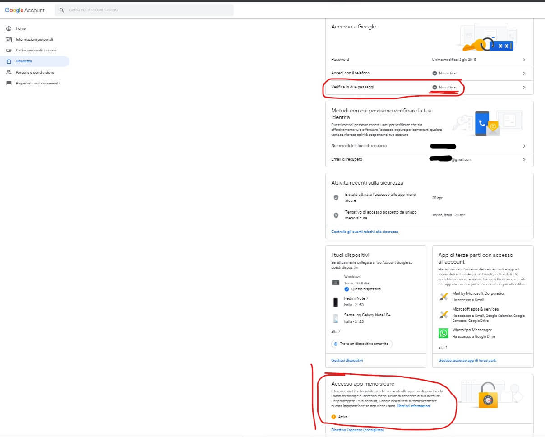This screenshot has width=545, height=437.
Task: Click the Mail by Microsoft Corporation icon
Action: (x=443, y=296)
